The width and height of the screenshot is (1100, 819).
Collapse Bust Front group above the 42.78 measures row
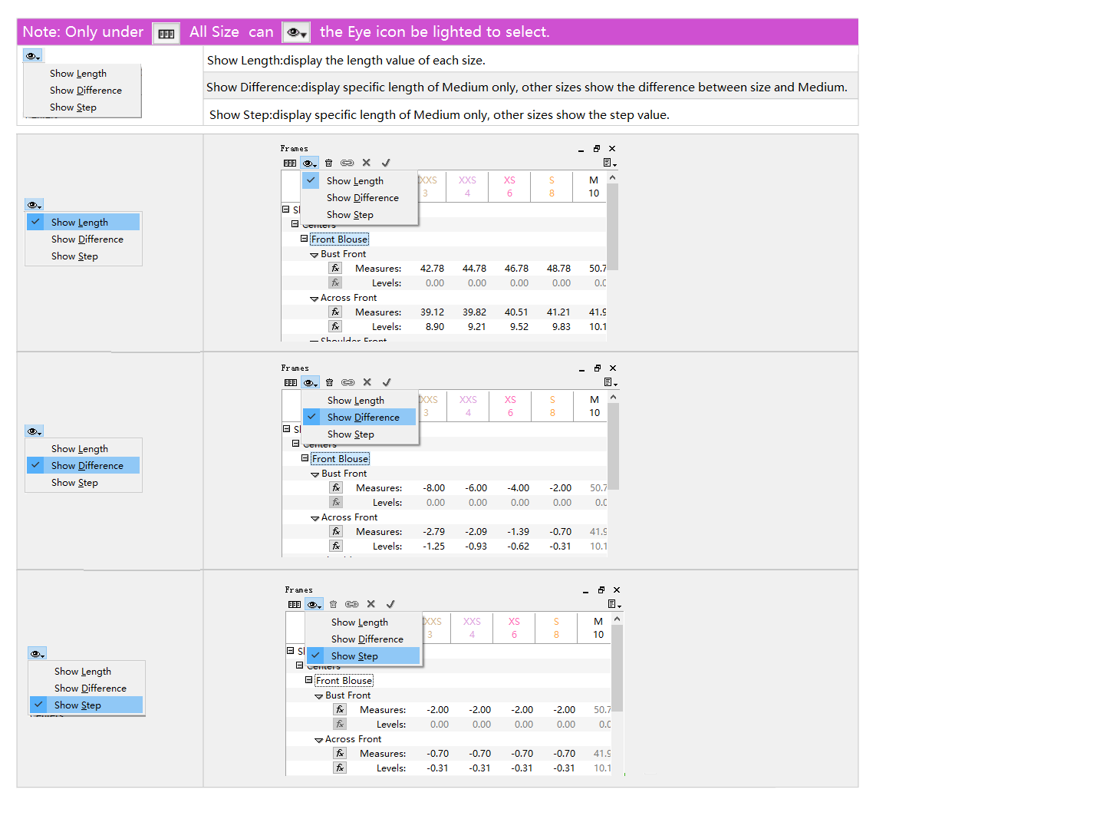pos(315,255)
